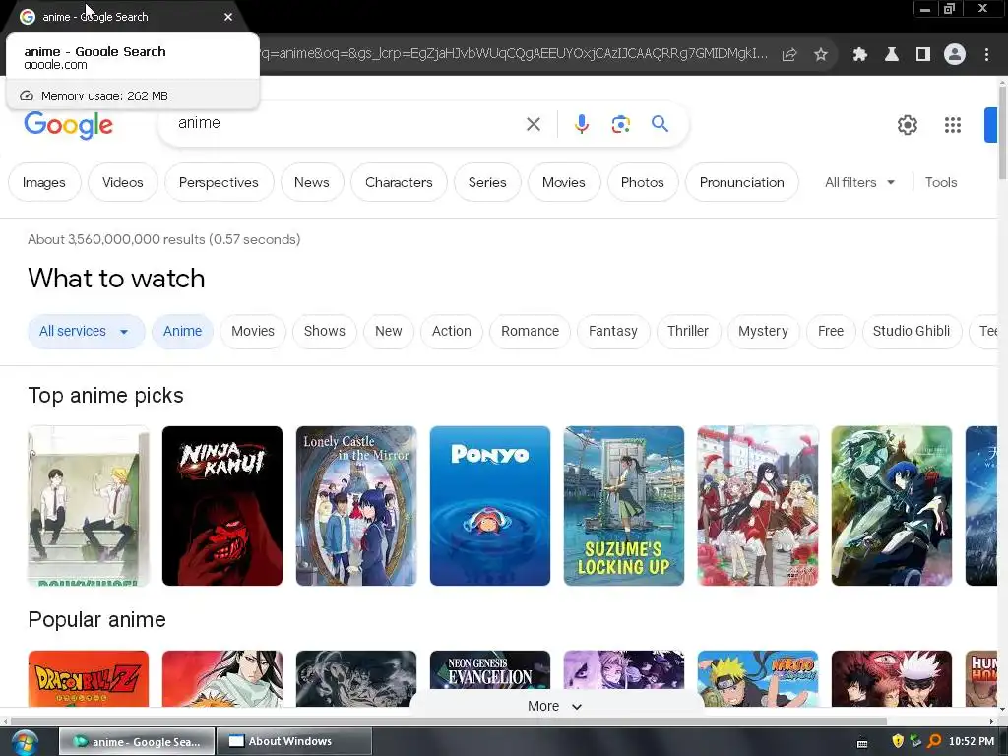Toggle the Anime category chip

pyautogui.click(x=182, y=332)
